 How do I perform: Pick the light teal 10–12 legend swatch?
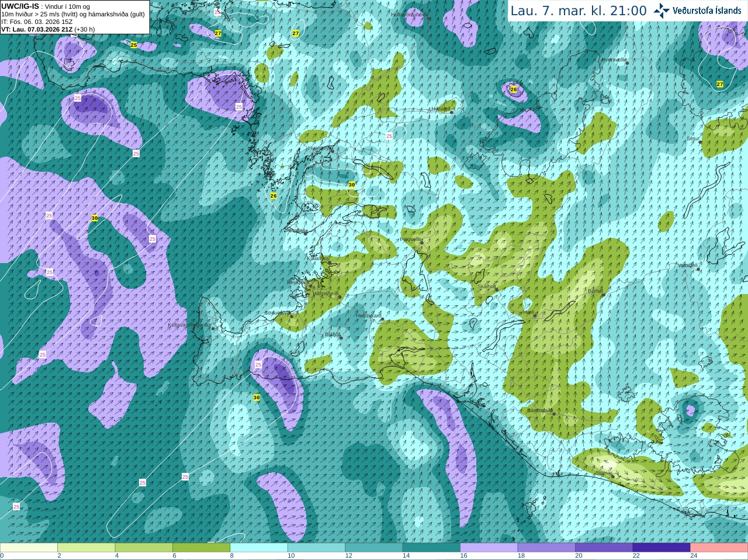[316, 548]
